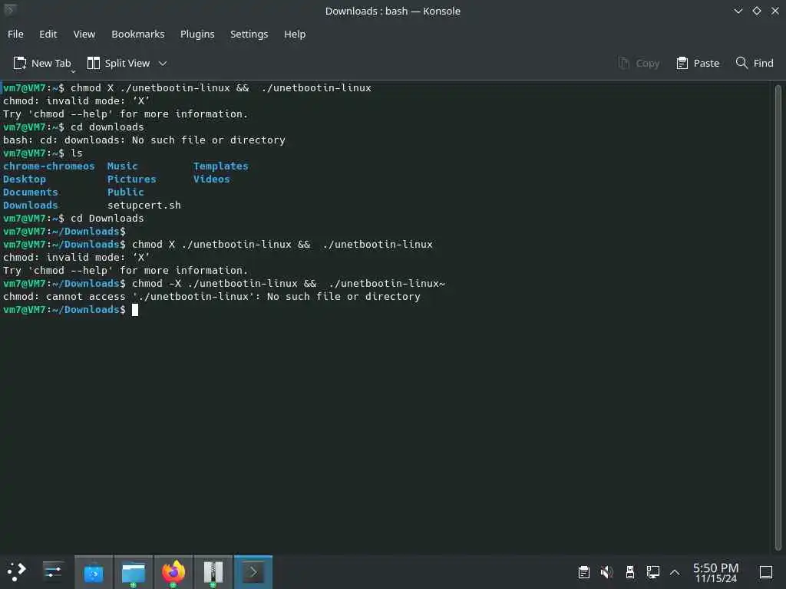Click the Konsole taskbar entry
Viewport: 786px width, 589px height.
coord(253,572)
